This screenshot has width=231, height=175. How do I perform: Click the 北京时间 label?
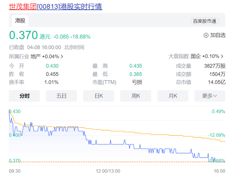(x=74, y=47)
